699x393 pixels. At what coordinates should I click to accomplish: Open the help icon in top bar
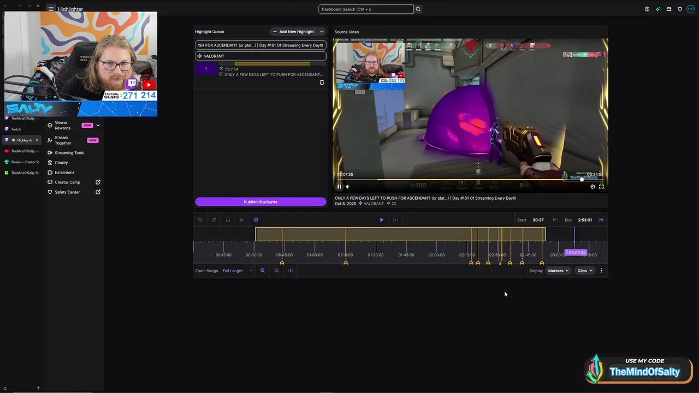(647, 9)
